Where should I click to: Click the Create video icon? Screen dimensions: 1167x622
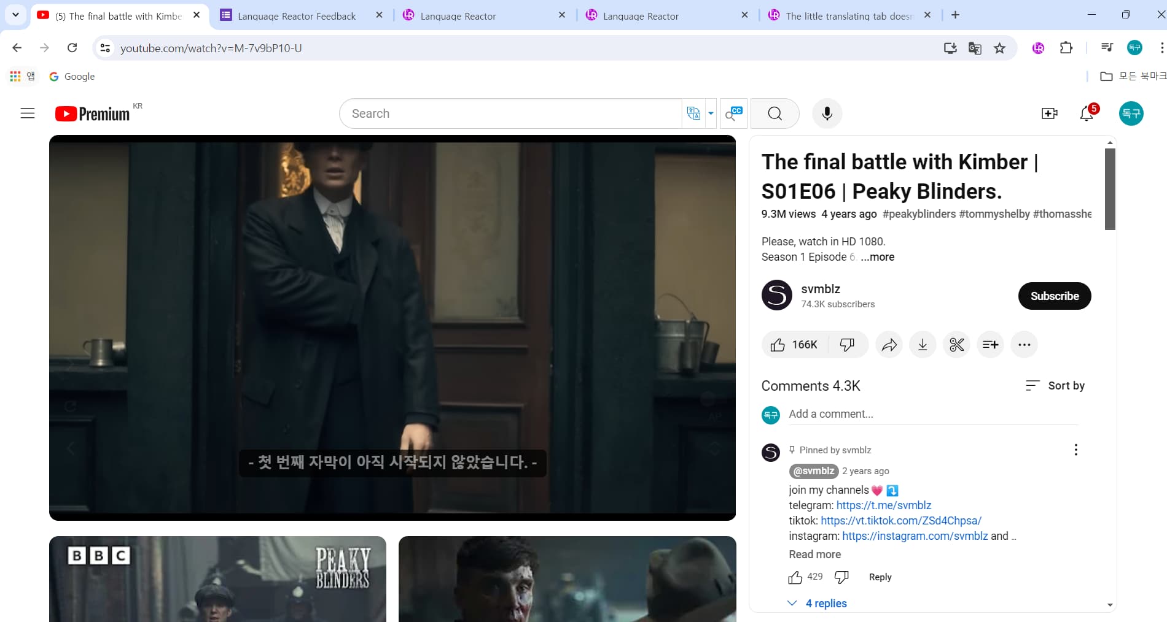point(1049,113)
